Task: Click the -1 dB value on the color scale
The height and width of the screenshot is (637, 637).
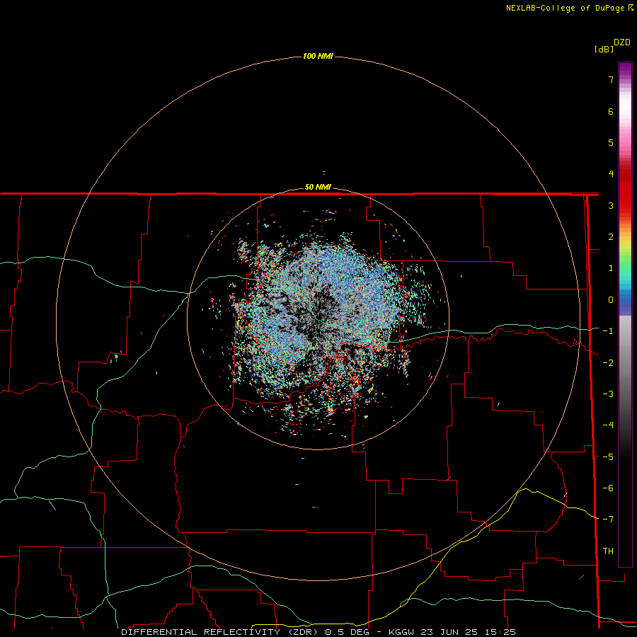Action: coord(608,331)
